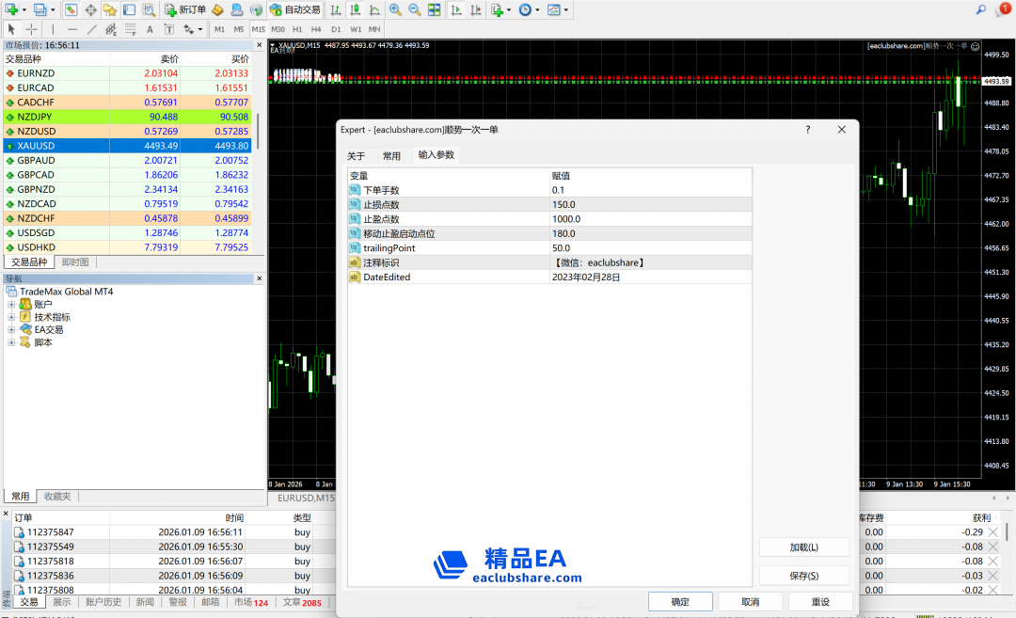Click the market watch vertical scrollbar

click(259, 122)
